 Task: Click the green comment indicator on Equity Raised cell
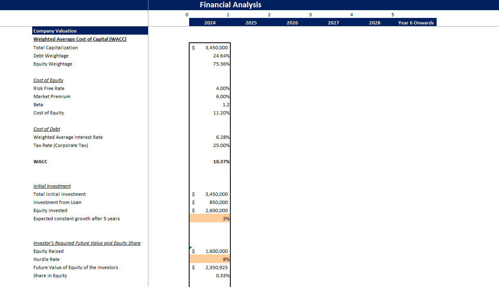tap(190, 248)
